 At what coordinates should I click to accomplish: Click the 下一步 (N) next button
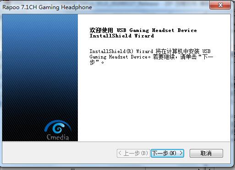coord(167,153)
